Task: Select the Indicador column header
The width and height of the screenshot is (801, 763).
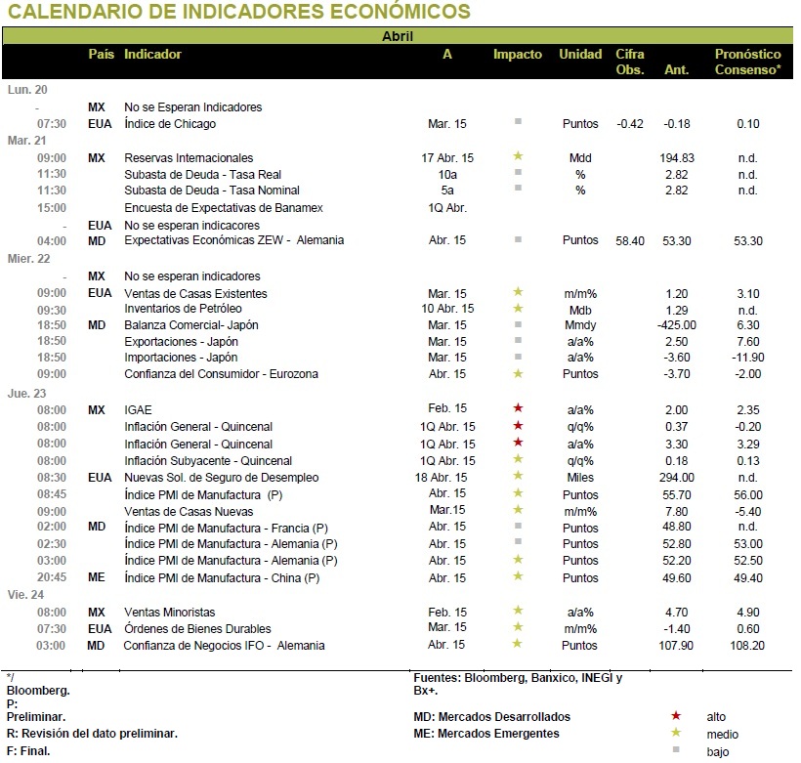Action: click(152, 54)
